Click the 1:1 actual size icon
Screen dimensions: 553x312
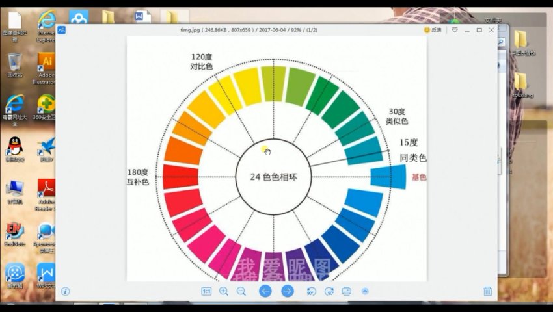[206, 291]
